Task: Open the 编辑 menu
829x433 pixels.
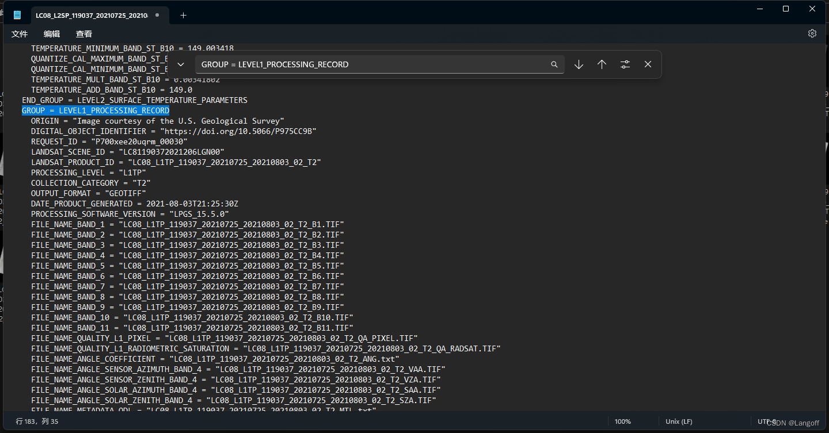Action: [52, 34]
